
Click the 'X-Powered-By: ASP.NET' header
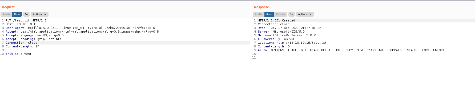(x=277, y=39)
